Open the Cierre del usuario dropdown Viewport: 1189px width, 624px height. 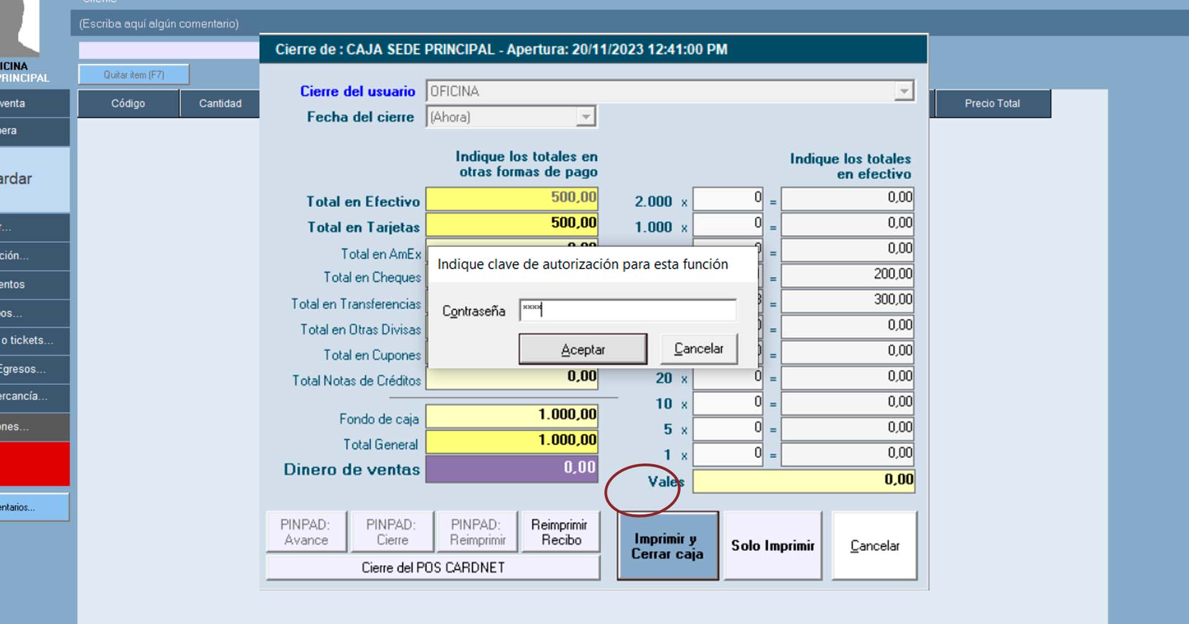[904, 92]
